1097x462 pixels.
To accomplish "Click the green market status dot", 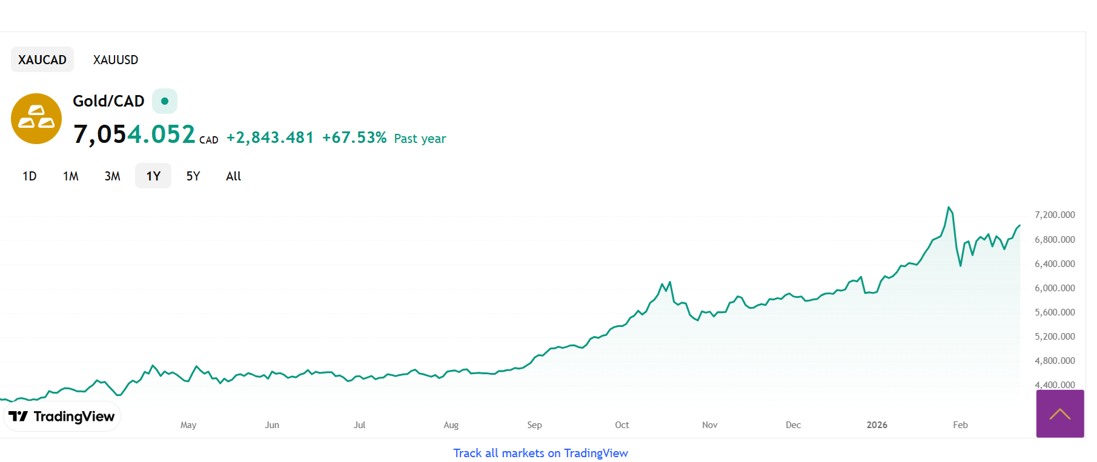I will [164, 101].
